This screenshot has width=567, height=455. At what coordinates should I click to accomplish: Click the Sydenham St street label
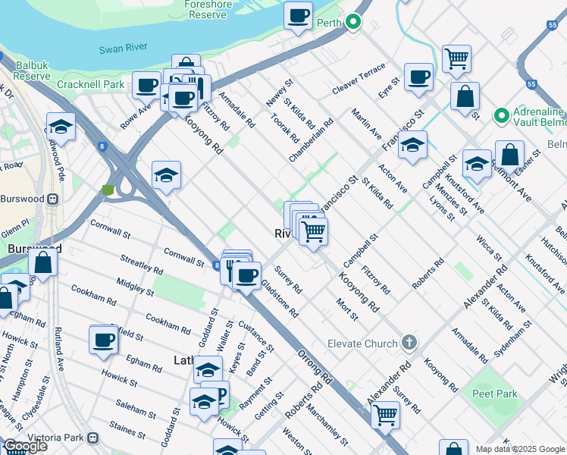(512, 339)
